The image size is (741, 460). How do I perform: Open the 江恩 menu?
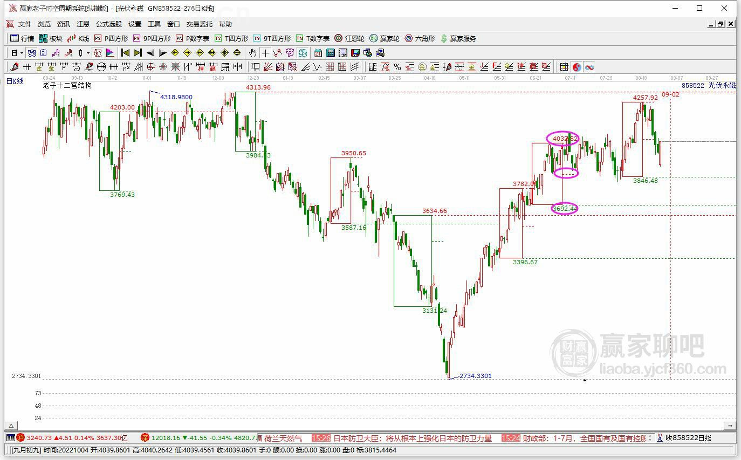point(83,24)
